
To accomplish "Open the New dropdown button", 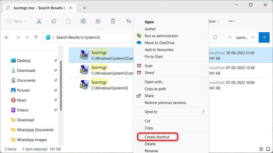I will tap(15, 21).
